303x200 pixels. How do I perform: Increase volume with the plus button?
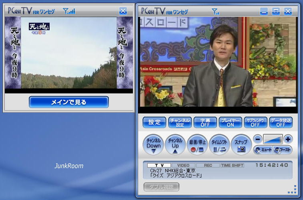pos(288,139)
